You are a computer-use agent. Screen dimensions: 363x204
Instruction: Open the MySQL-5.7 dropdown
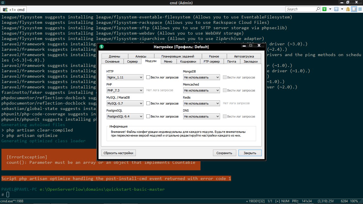pos(125,103)
